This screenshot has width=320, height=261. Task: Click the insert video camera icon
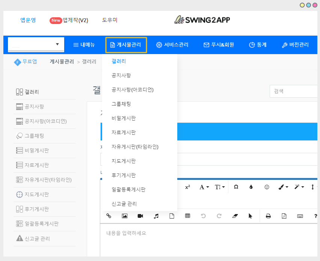pos(140,216)
